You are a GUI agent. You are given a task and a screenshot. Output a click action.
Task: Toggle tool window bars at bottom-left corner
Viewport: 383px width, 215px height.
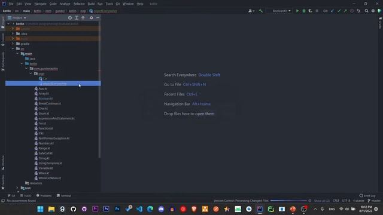click(x=3, y=201)
